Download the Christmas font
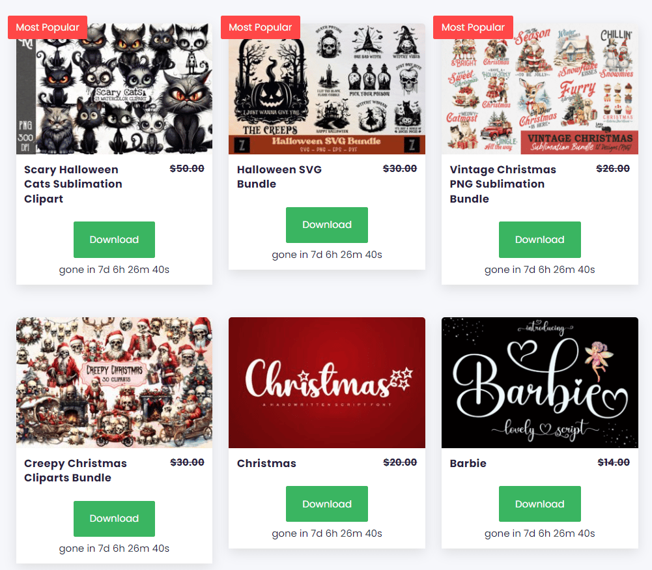This screenshot has height=570, width=652. (327, 504)
